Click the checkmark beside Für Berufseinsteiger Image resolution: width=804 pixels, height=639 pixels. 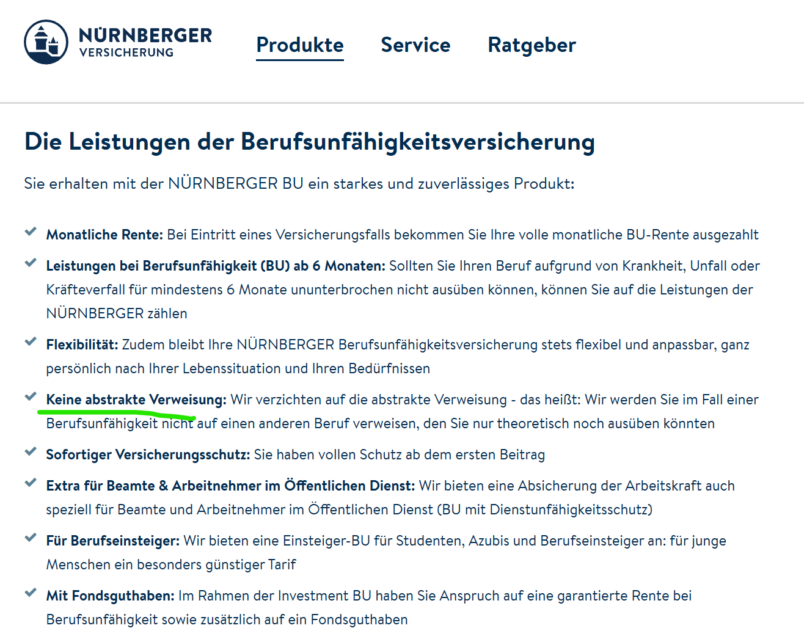[31, 538]
